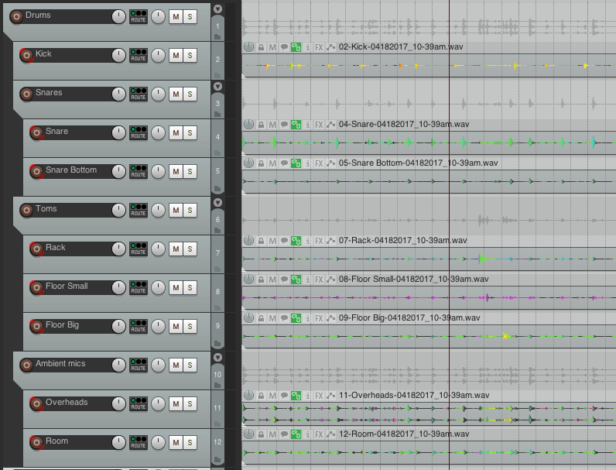
Task: Toggle group link on 08-Floor Small item
Action: (296, 279)
